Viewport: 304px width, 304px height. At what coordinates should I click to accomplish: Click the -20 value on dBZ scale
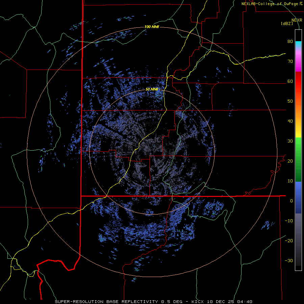point(289,240)
